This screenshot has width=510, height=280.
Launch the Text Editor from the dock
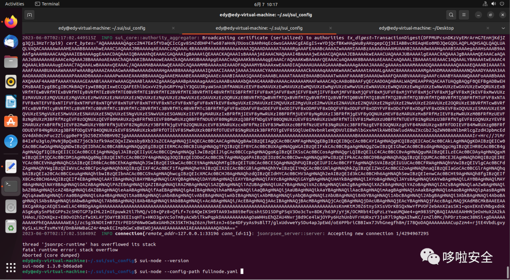[11, 166]
